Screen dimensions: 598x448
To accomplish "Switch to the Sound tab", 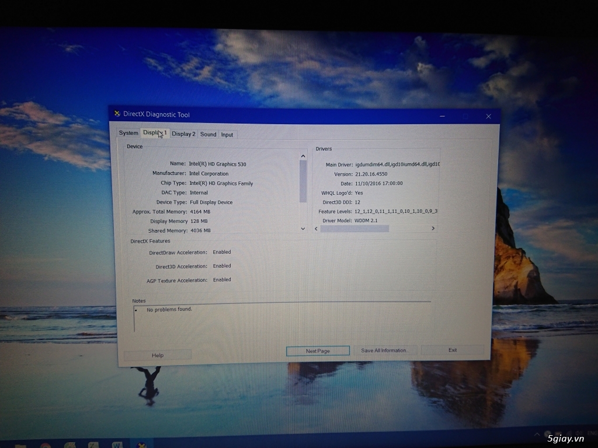I will 208,134.
